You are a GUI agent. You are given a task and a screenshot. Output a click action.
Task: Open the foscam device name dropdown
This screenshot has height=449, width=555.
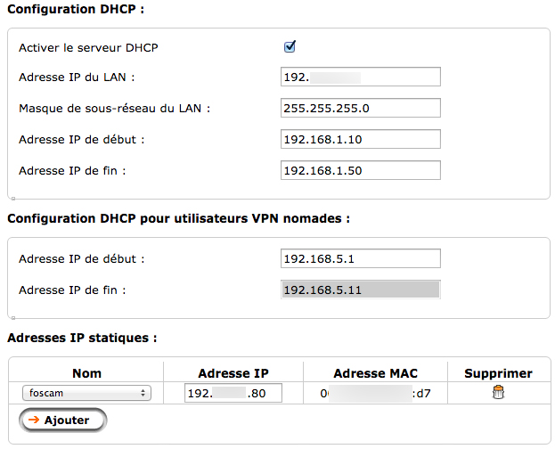[x=86, y=393]
